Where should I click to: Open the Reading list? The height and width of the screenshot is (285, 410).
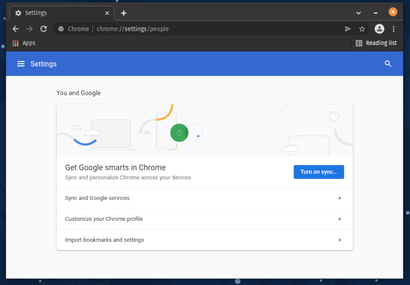376,43
